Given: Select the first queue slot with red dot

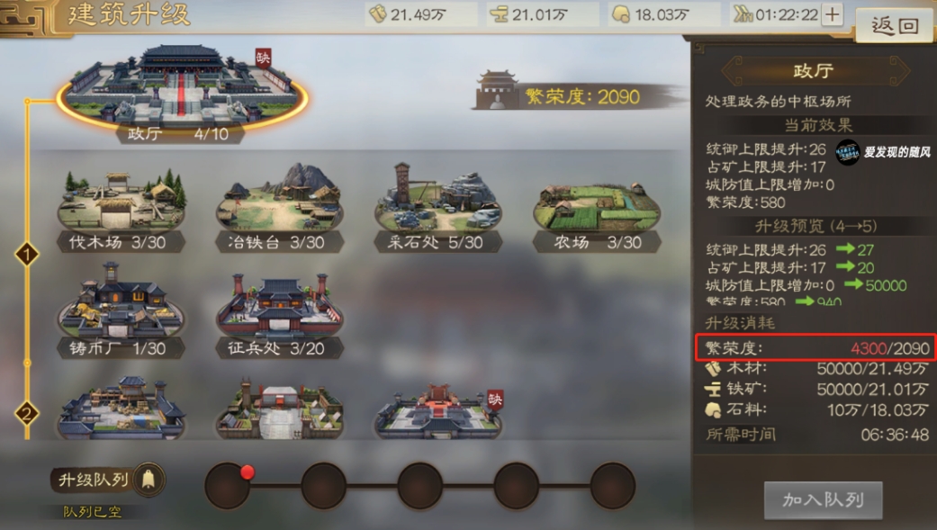Looking at the screenshot, I should 228,486.
